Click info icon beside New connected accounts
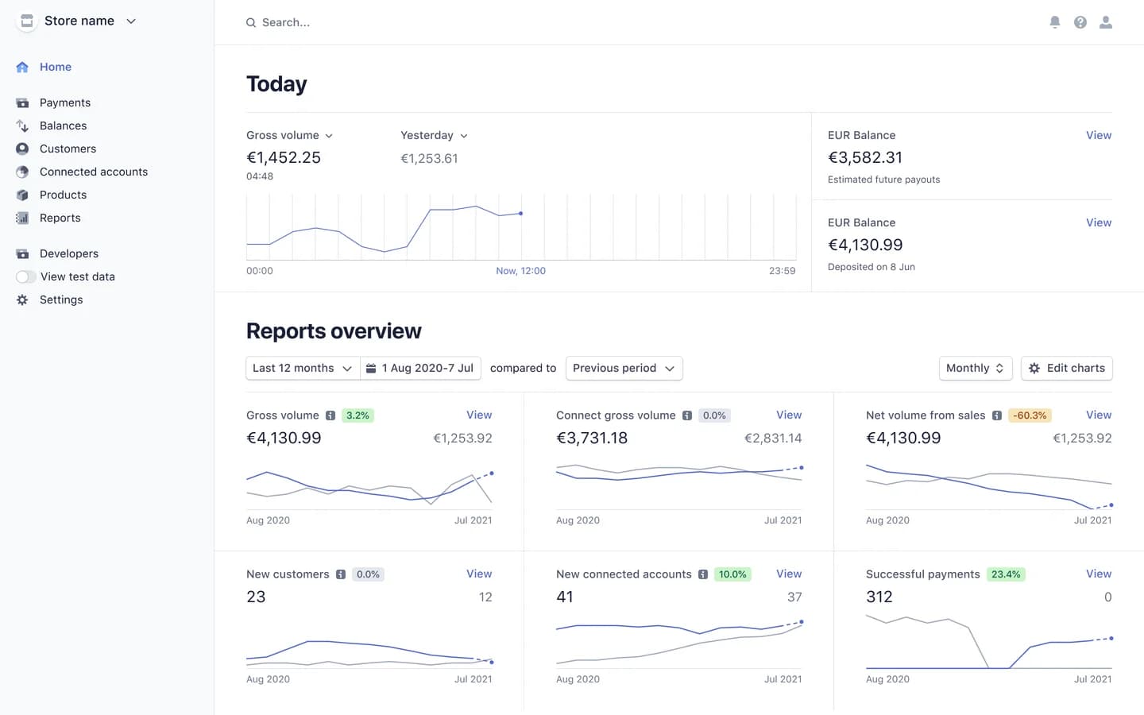The height and width of the screenshot is (715, 1144). [703, 574]
